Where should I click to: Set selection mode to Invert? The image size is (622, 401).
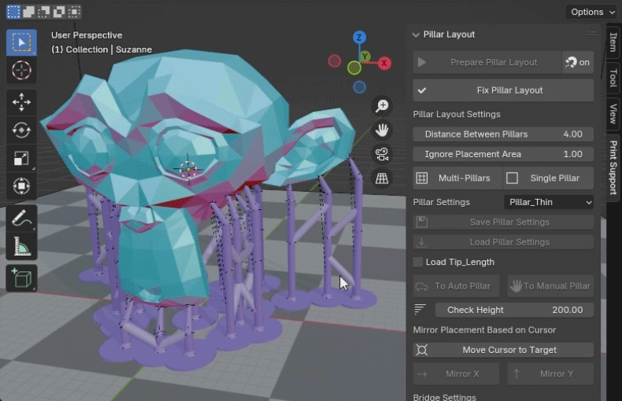click(x=59, y=12)
